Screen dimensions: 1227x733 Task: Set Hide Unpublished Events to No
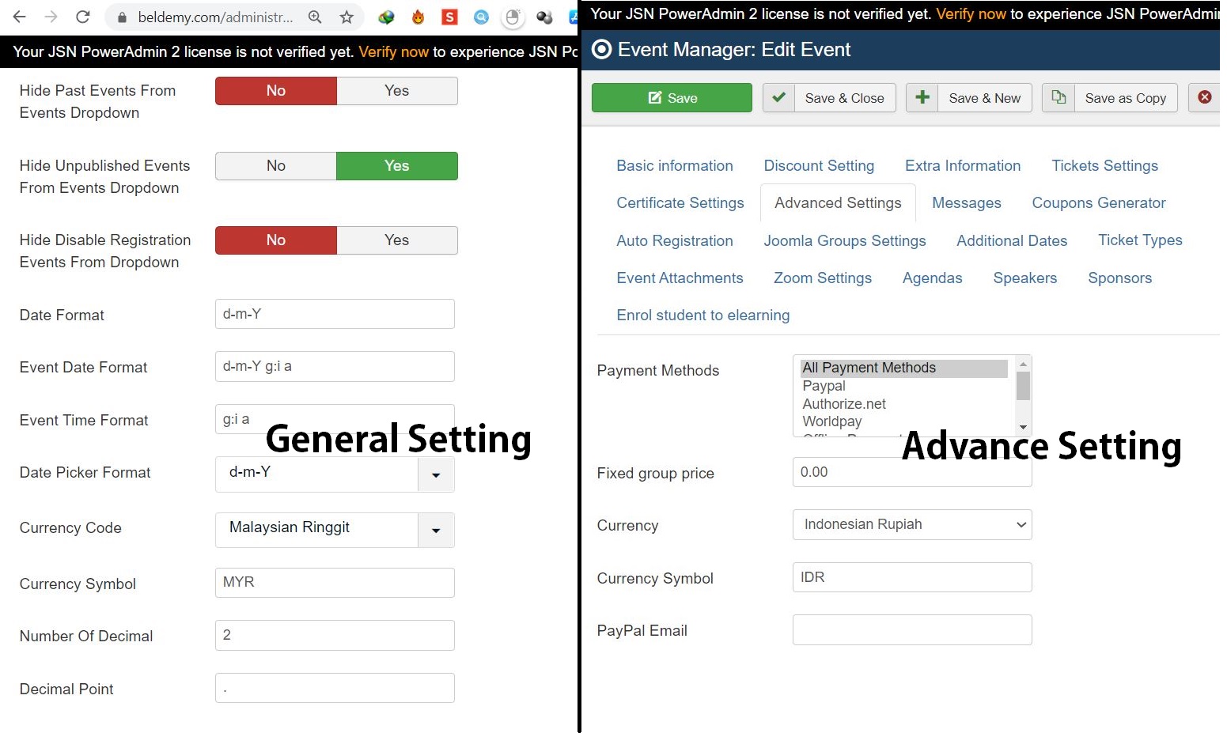[275, 166]
